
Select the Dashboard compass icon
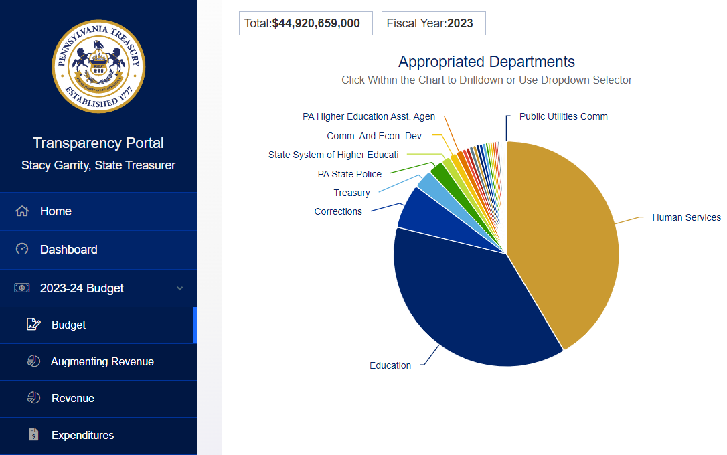pyautogui.click(x=22, y=249)
